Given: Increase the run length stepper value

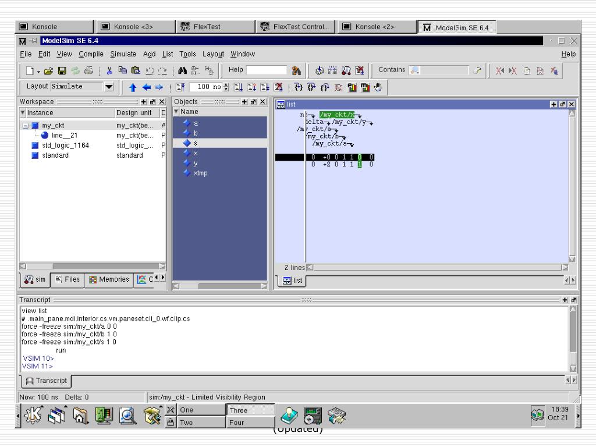Looking at the screenshot, I should tap(226, 85).
